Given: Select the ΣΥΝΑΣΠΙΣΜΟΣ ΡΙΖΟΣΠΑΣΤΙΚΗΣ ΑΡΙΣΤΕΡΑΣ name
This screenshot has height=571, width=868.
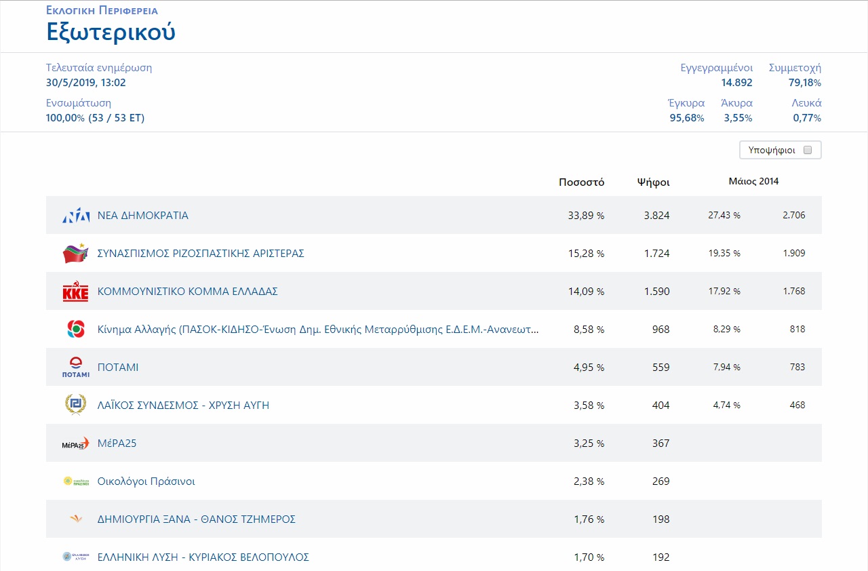Looking at the screenshot, I should (x=201, y=254).
